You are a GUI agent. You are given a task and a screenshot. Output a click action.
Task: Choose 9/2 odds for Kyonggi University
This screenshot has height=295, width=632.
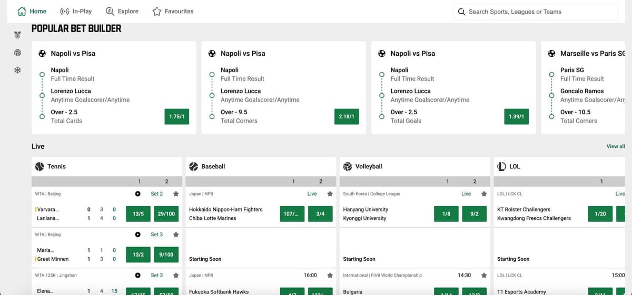(474, 214)
